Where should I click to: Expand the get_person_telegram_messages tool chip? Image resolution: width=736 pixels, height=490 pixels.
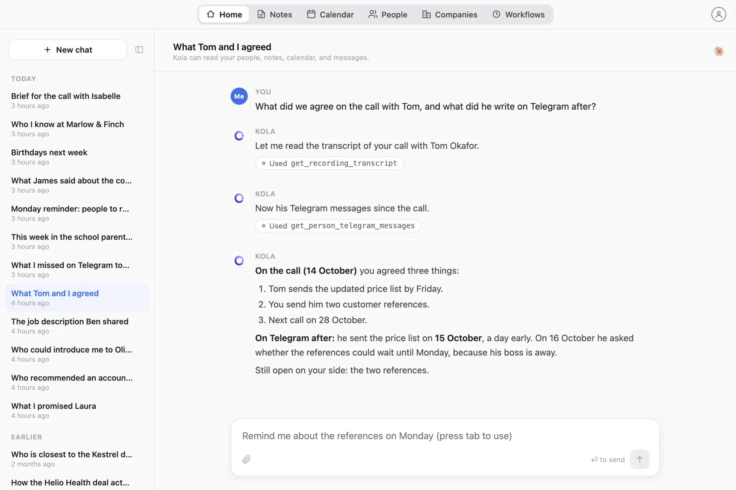click(338, 226)
